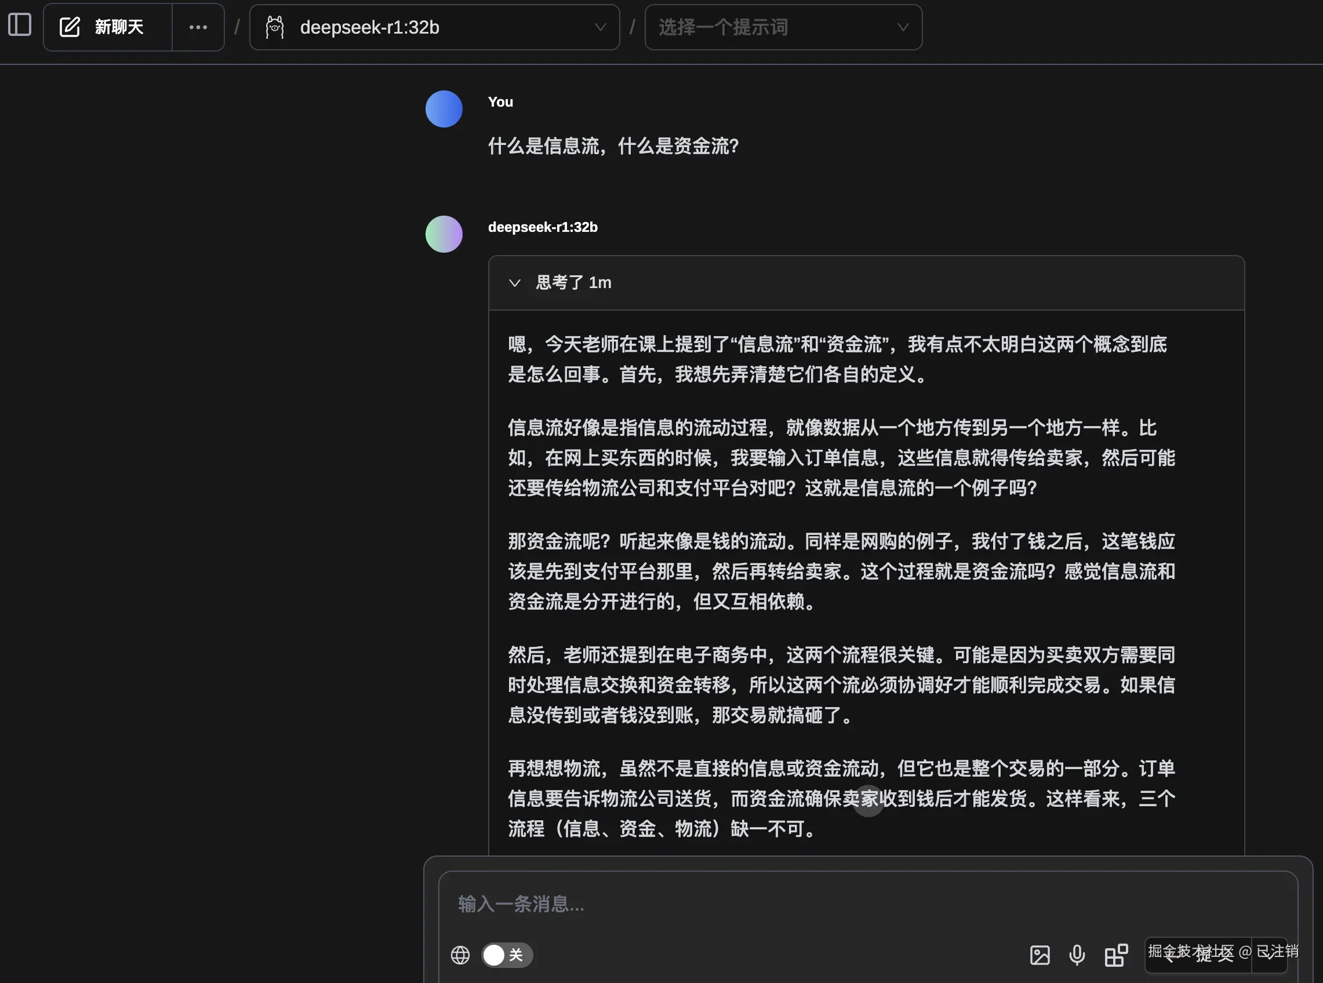Toggle the web search switch labeled 关
Screen dimensions: 1323x983
[507, 955]
